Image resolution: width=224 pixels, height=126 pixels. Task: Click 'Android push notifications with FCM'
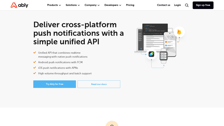click(60, 62)
